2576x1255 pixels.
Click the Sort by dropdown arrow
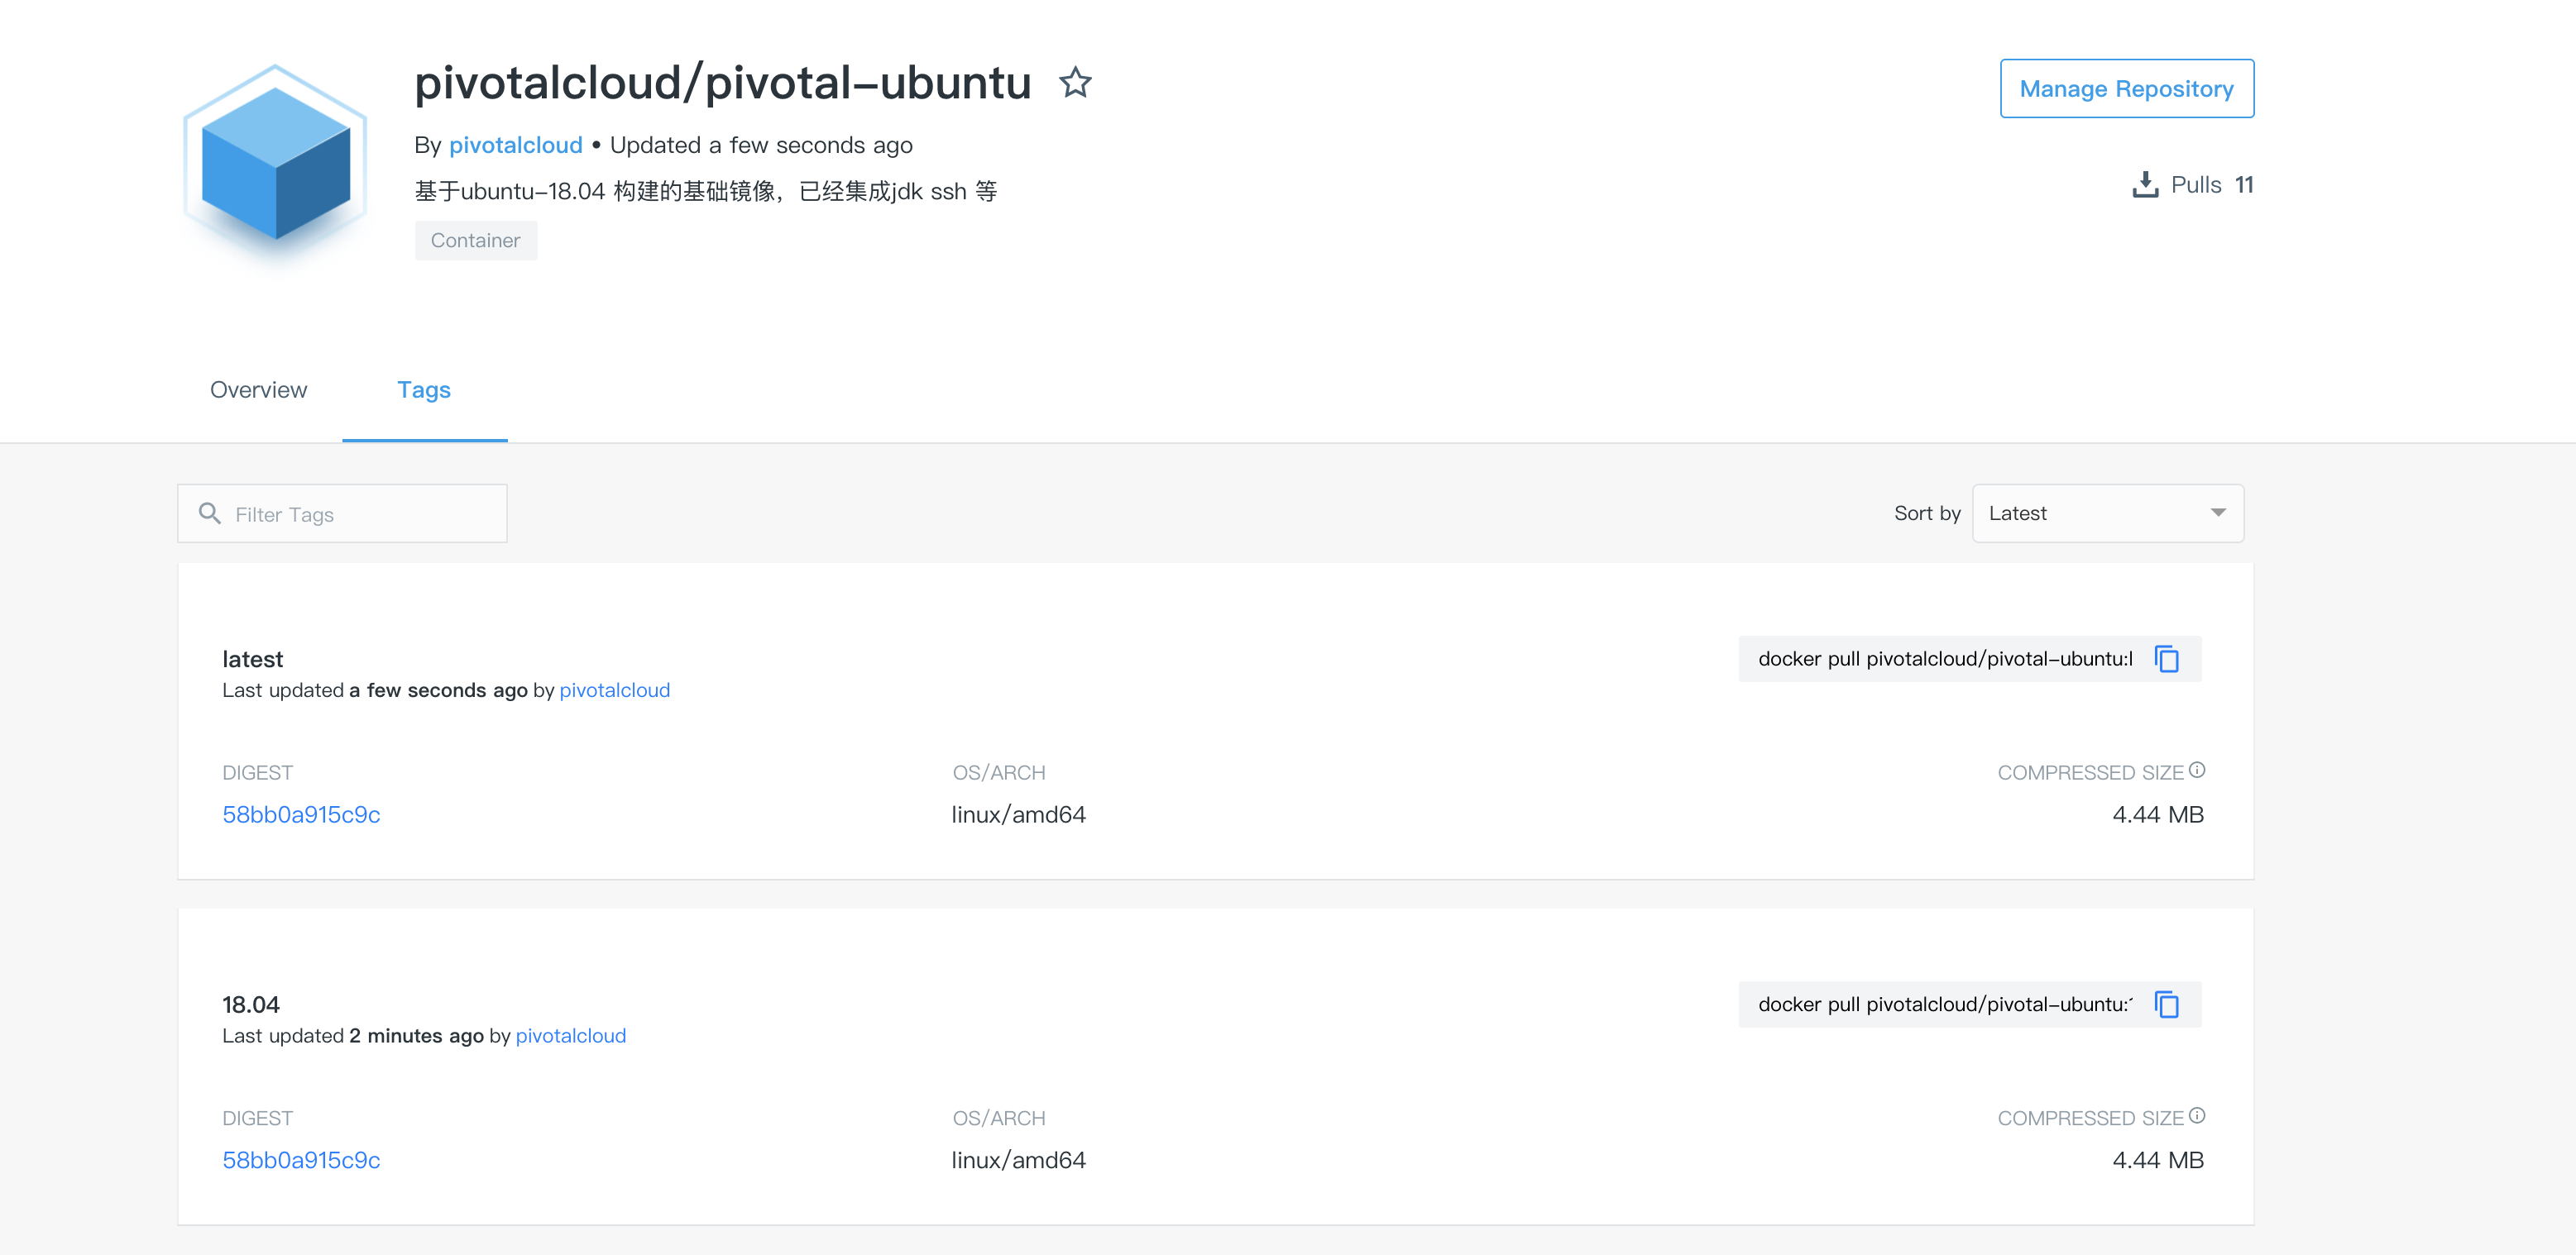point(2218,513)
